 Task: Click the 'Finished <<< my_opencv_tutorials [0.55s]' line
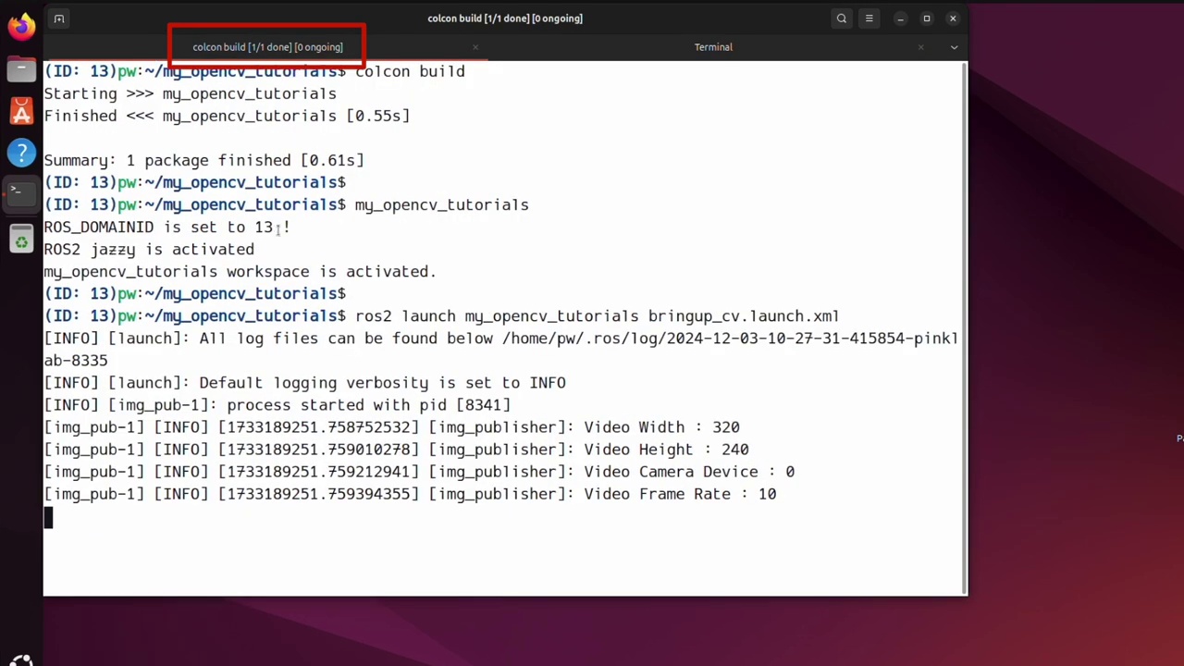pyautogui.click(x=227, y=116)
